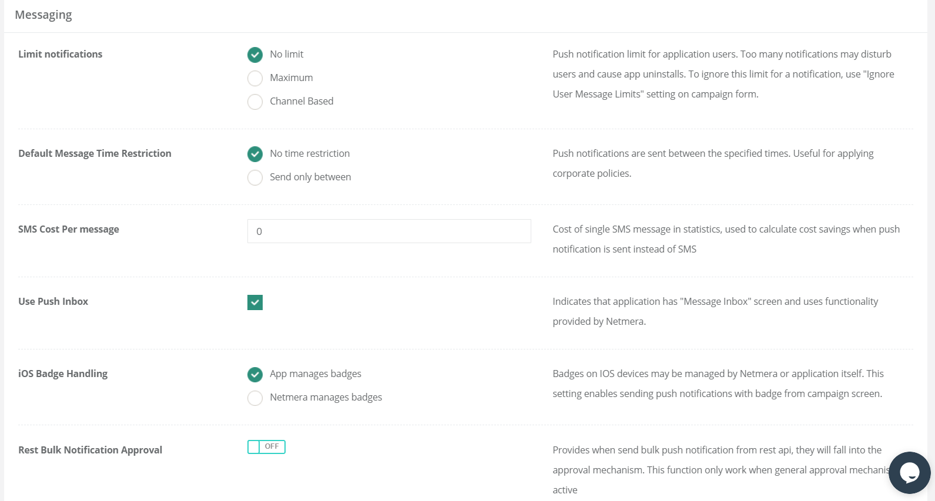Choose Maximum notification limit
The width and height of the screenshot is (935, 501).
[x=255, y=78]
